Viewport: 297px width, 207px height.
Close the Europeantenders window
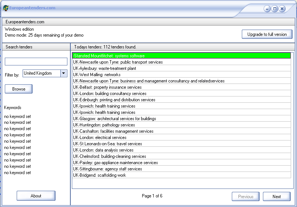pos(282,9)
